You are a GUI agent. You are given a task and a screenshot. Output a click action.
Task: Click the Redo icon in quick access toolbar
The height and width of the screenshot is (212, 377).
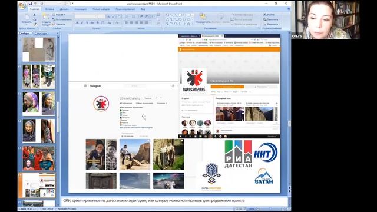42,4
